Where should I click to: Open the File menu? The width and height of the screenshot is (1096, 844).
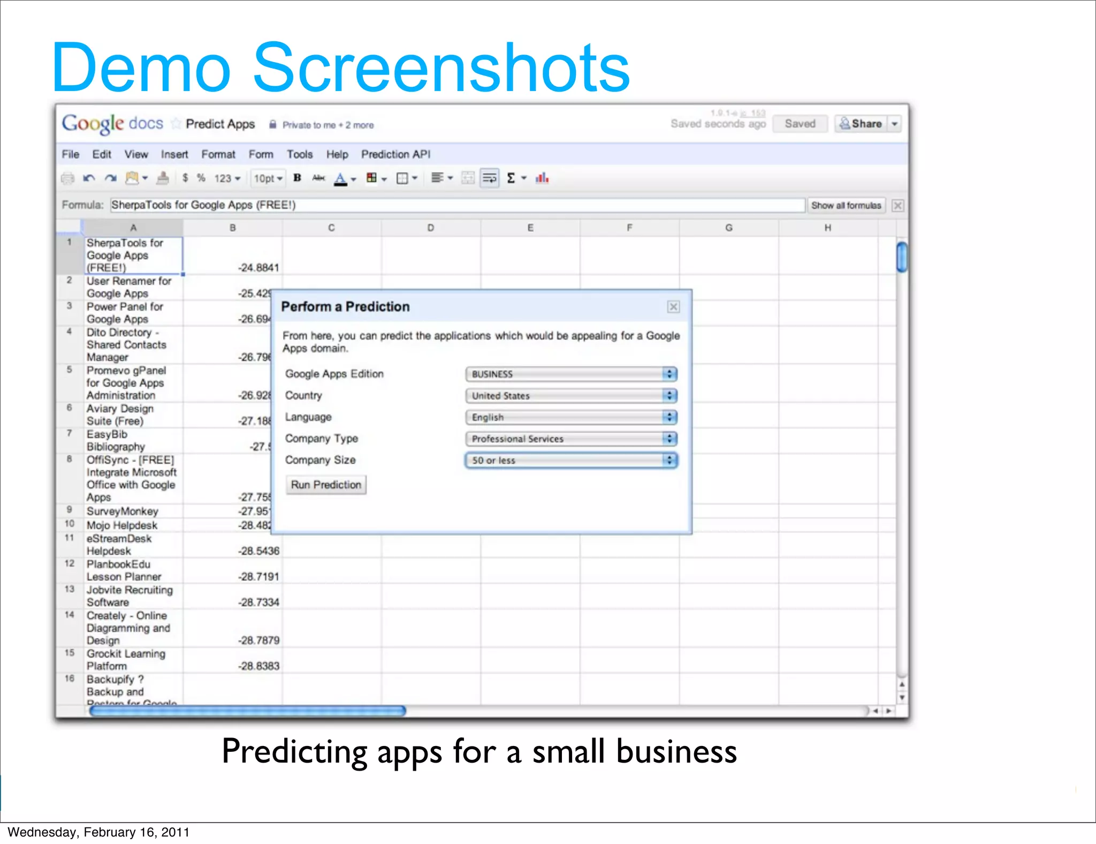click(x=70, y=154)
